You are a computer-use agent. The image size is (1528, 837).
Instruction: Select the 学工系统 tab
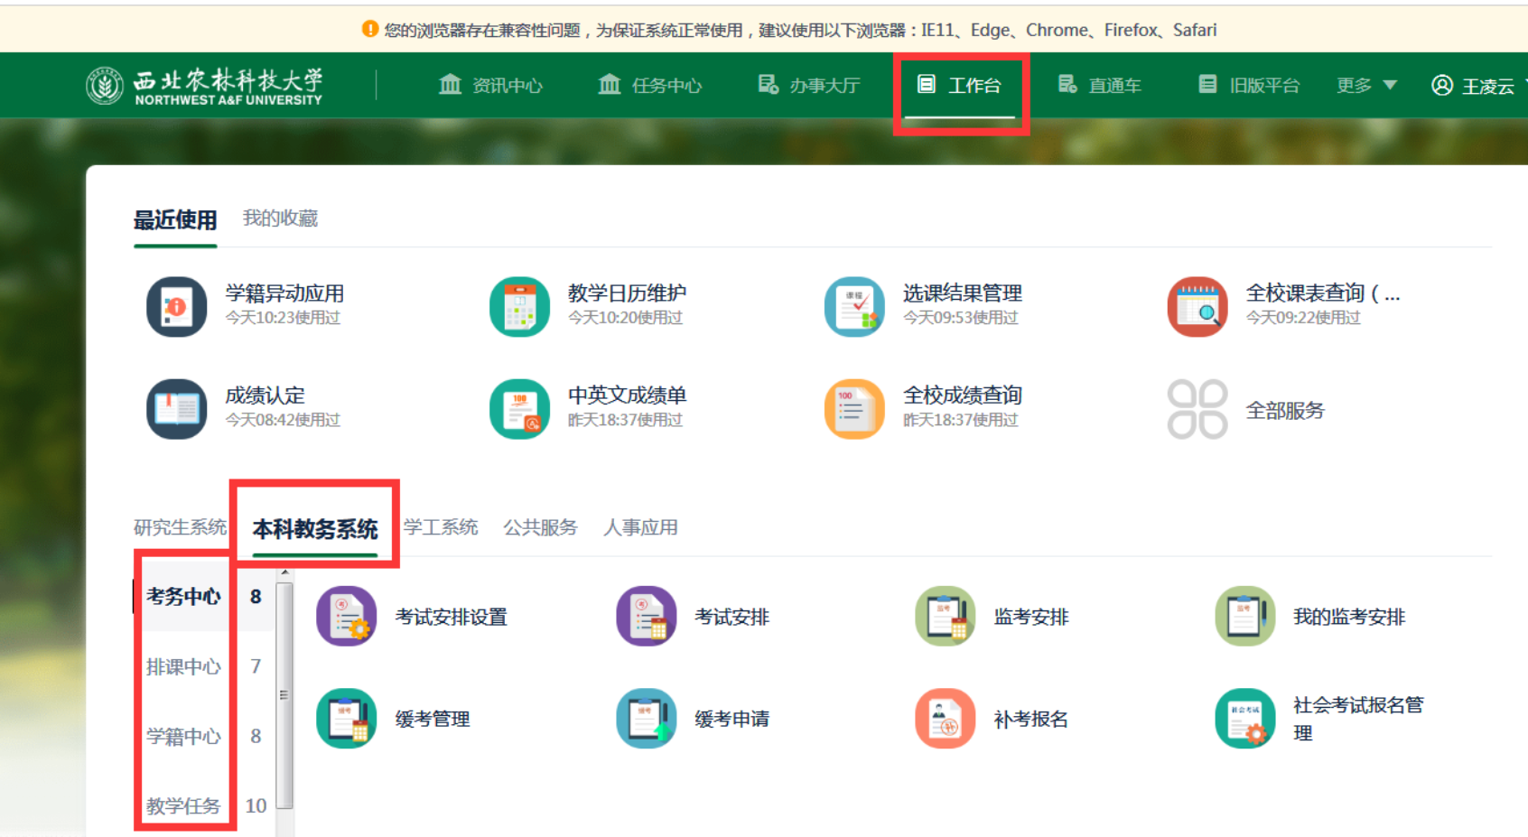click(x=441, y=527)
